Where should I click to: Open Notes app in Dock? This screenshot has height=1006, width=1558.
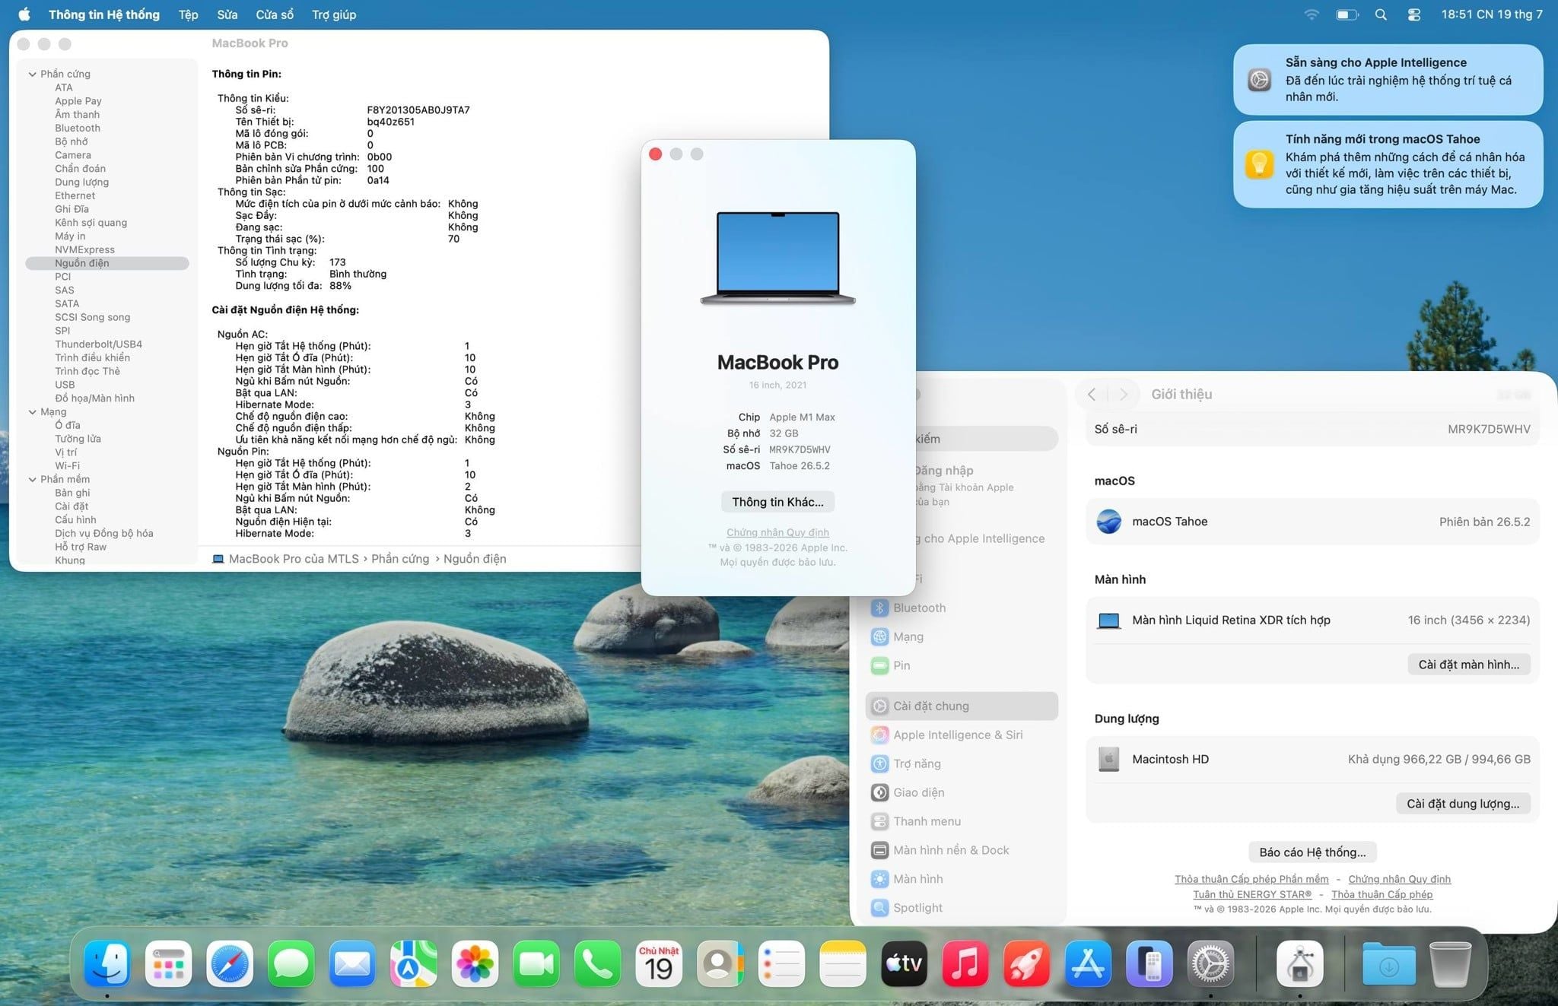pyautogui.click(x=843, y=964)
